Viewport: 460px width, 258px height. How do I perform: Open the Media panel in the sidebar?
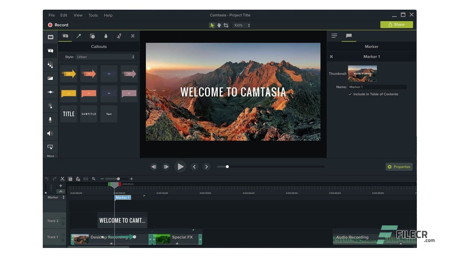click(x=50, y=37)
